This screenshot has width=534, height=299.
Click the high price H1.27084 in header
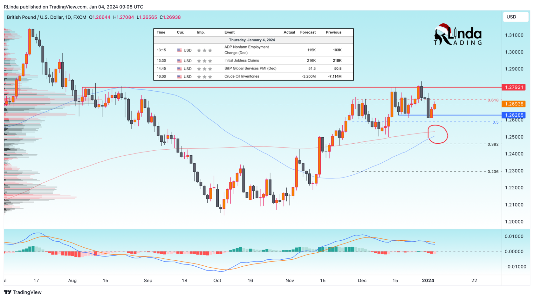tap(124, 17)
